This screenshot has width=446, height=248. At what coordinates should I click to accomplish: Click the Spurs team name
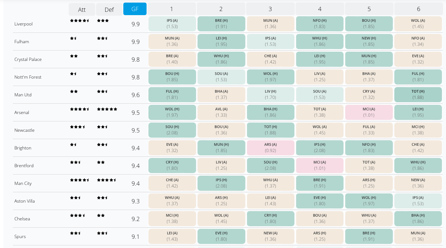[20, 237]
